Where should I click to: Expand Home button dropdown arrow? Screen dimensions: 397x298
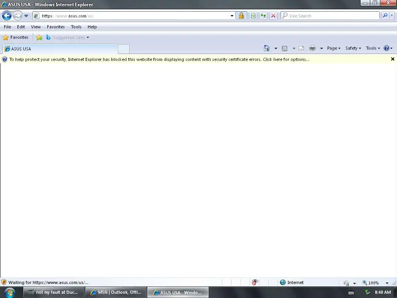(x=276, y=48)
